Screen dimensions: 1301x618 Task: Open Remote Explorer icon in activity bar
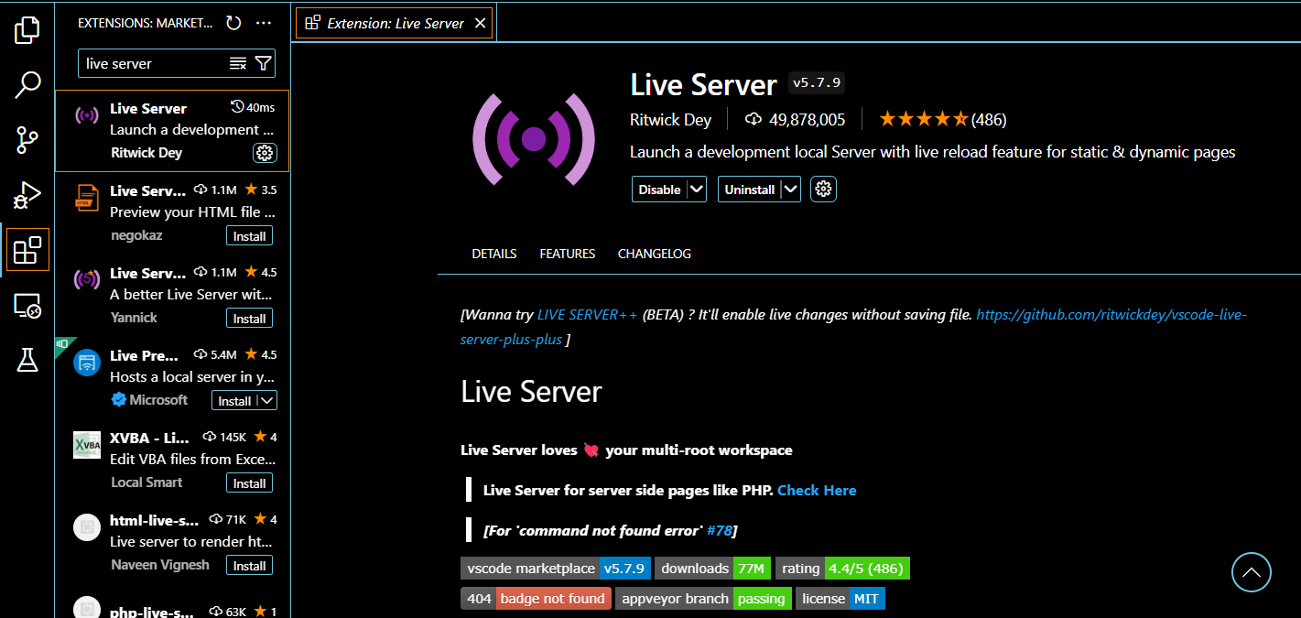point(27,306)
